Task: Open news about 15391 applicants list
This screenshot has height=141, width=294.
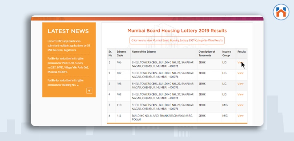Action: [69, 46]
